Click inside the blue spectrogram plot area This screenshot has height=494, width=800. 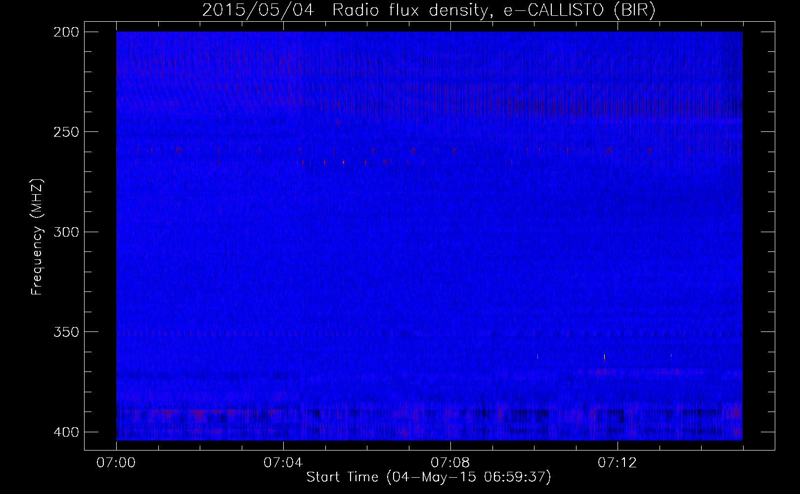coord(429,236)
